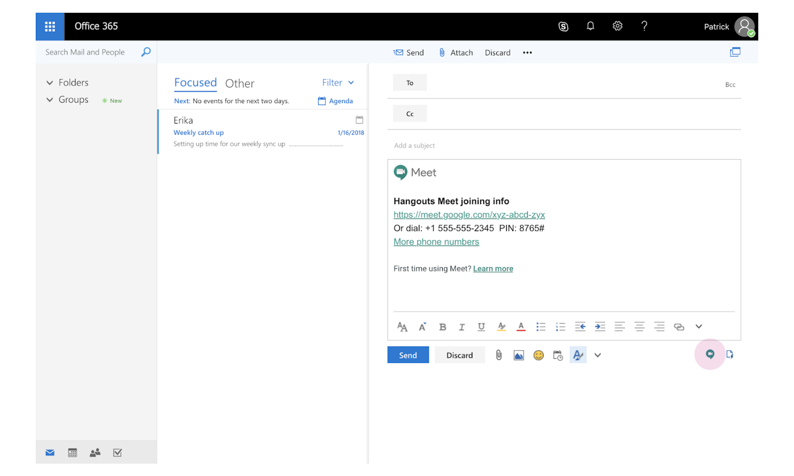This screenshot has width=794, height=476.
Task: Switch to Tasks in bottom navigation
Action: [x=118, y=453]
